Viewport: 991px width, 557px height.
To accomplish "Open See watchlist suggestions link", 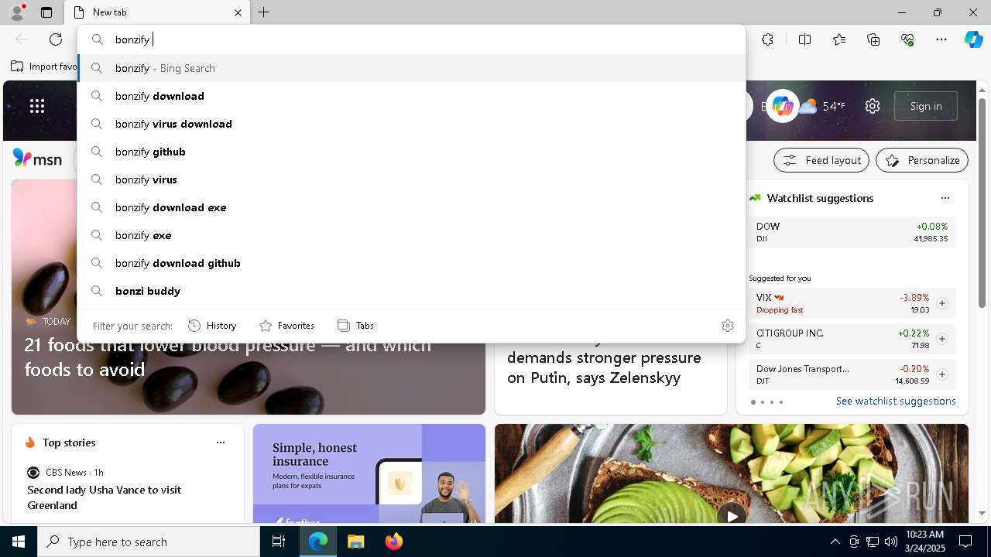I will coord(896,401).
